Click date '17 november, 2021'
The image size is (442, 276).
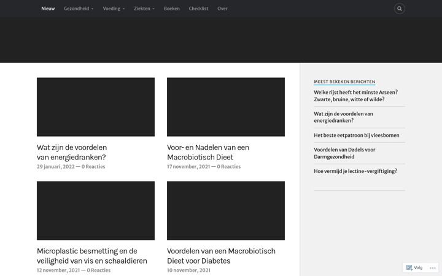(188, 166)
